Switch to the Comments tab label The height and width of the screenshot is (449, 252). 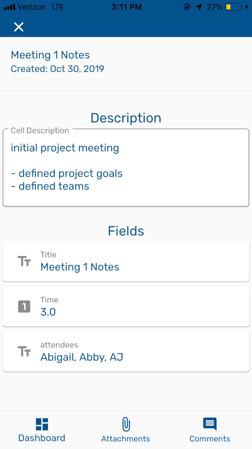pos(210,439)
